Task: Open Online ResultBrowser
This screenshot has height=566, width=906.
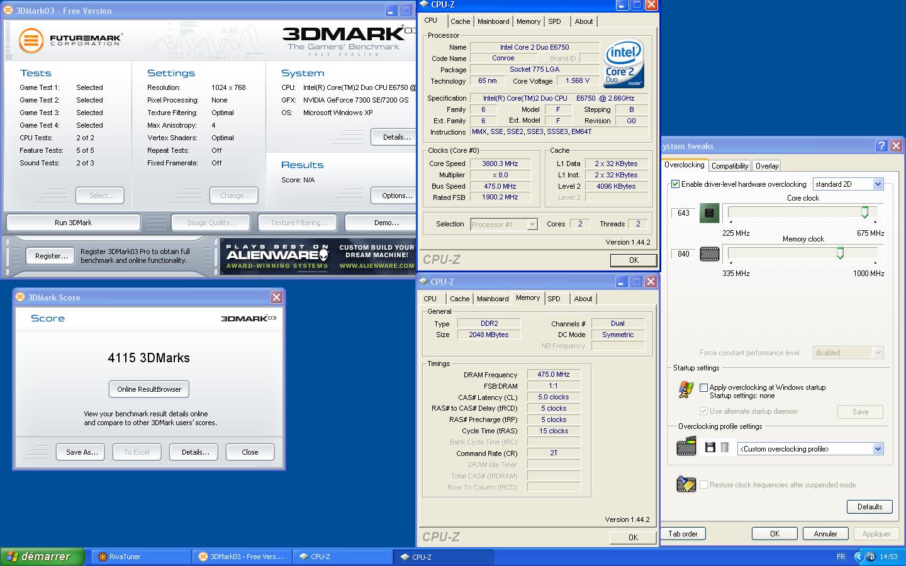Action: 149,389
